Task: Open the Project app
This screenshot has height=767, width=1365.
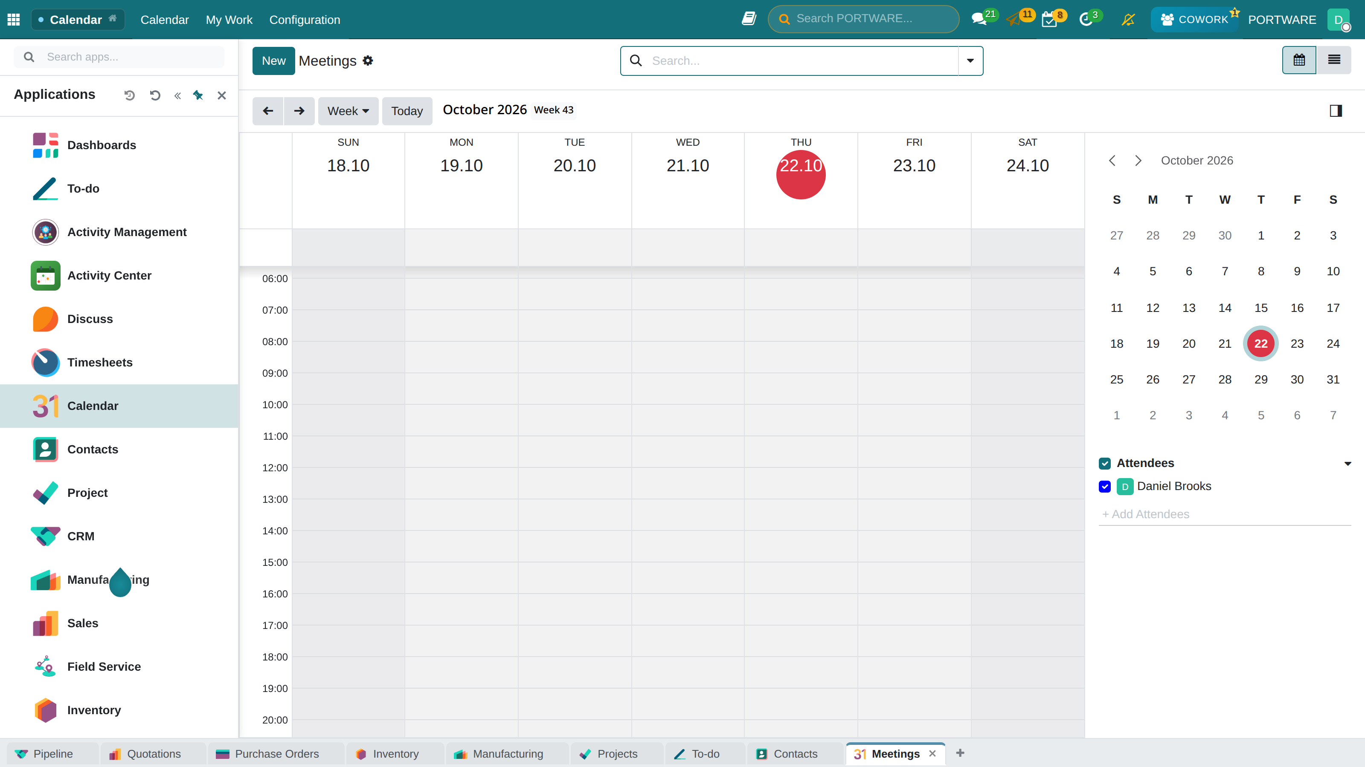Action: (x=119, y=493)
